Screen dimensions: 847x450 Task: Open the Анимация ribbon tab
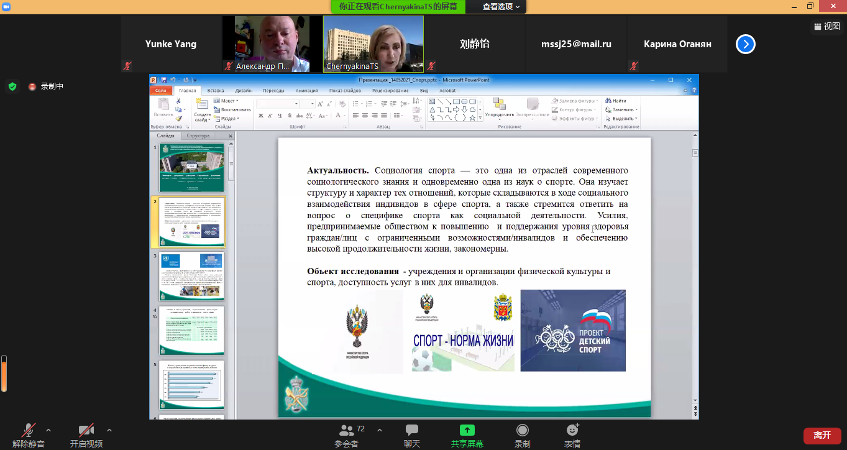[306, 91]
